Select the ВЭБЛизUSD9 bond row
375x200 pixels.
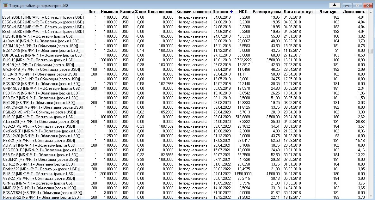184,32
